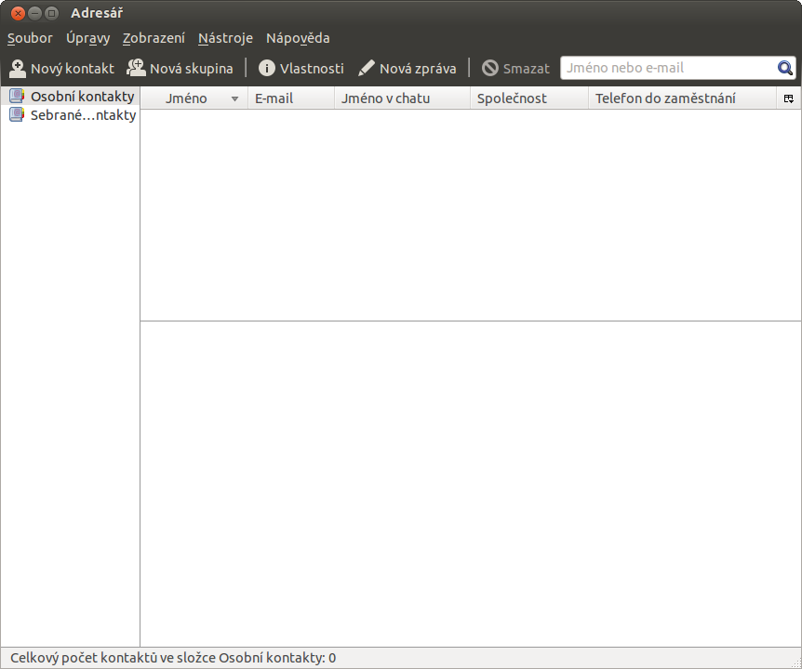
Task: Click the Nový kontakt button label
Action: [73, 69]
